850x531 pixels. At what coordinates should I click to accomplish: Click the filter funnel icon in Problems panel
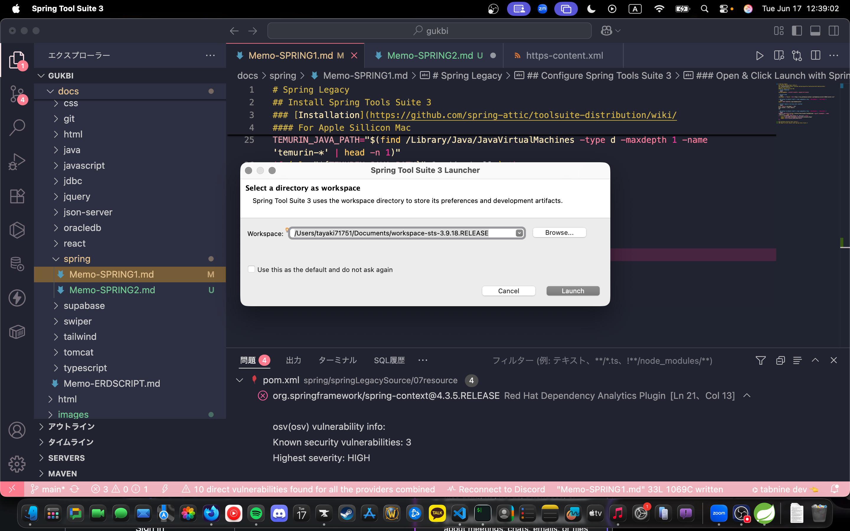click(761, 360)
